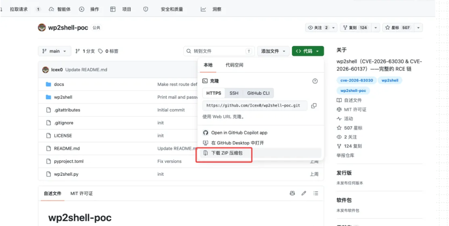Click the fork icon next to 124 复刻

pyautogui.click(x=339, y=146)
